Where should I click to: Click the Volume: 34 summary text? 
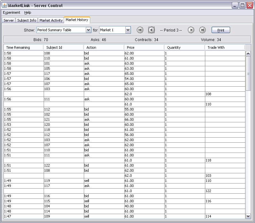click(x=211, y=40)
